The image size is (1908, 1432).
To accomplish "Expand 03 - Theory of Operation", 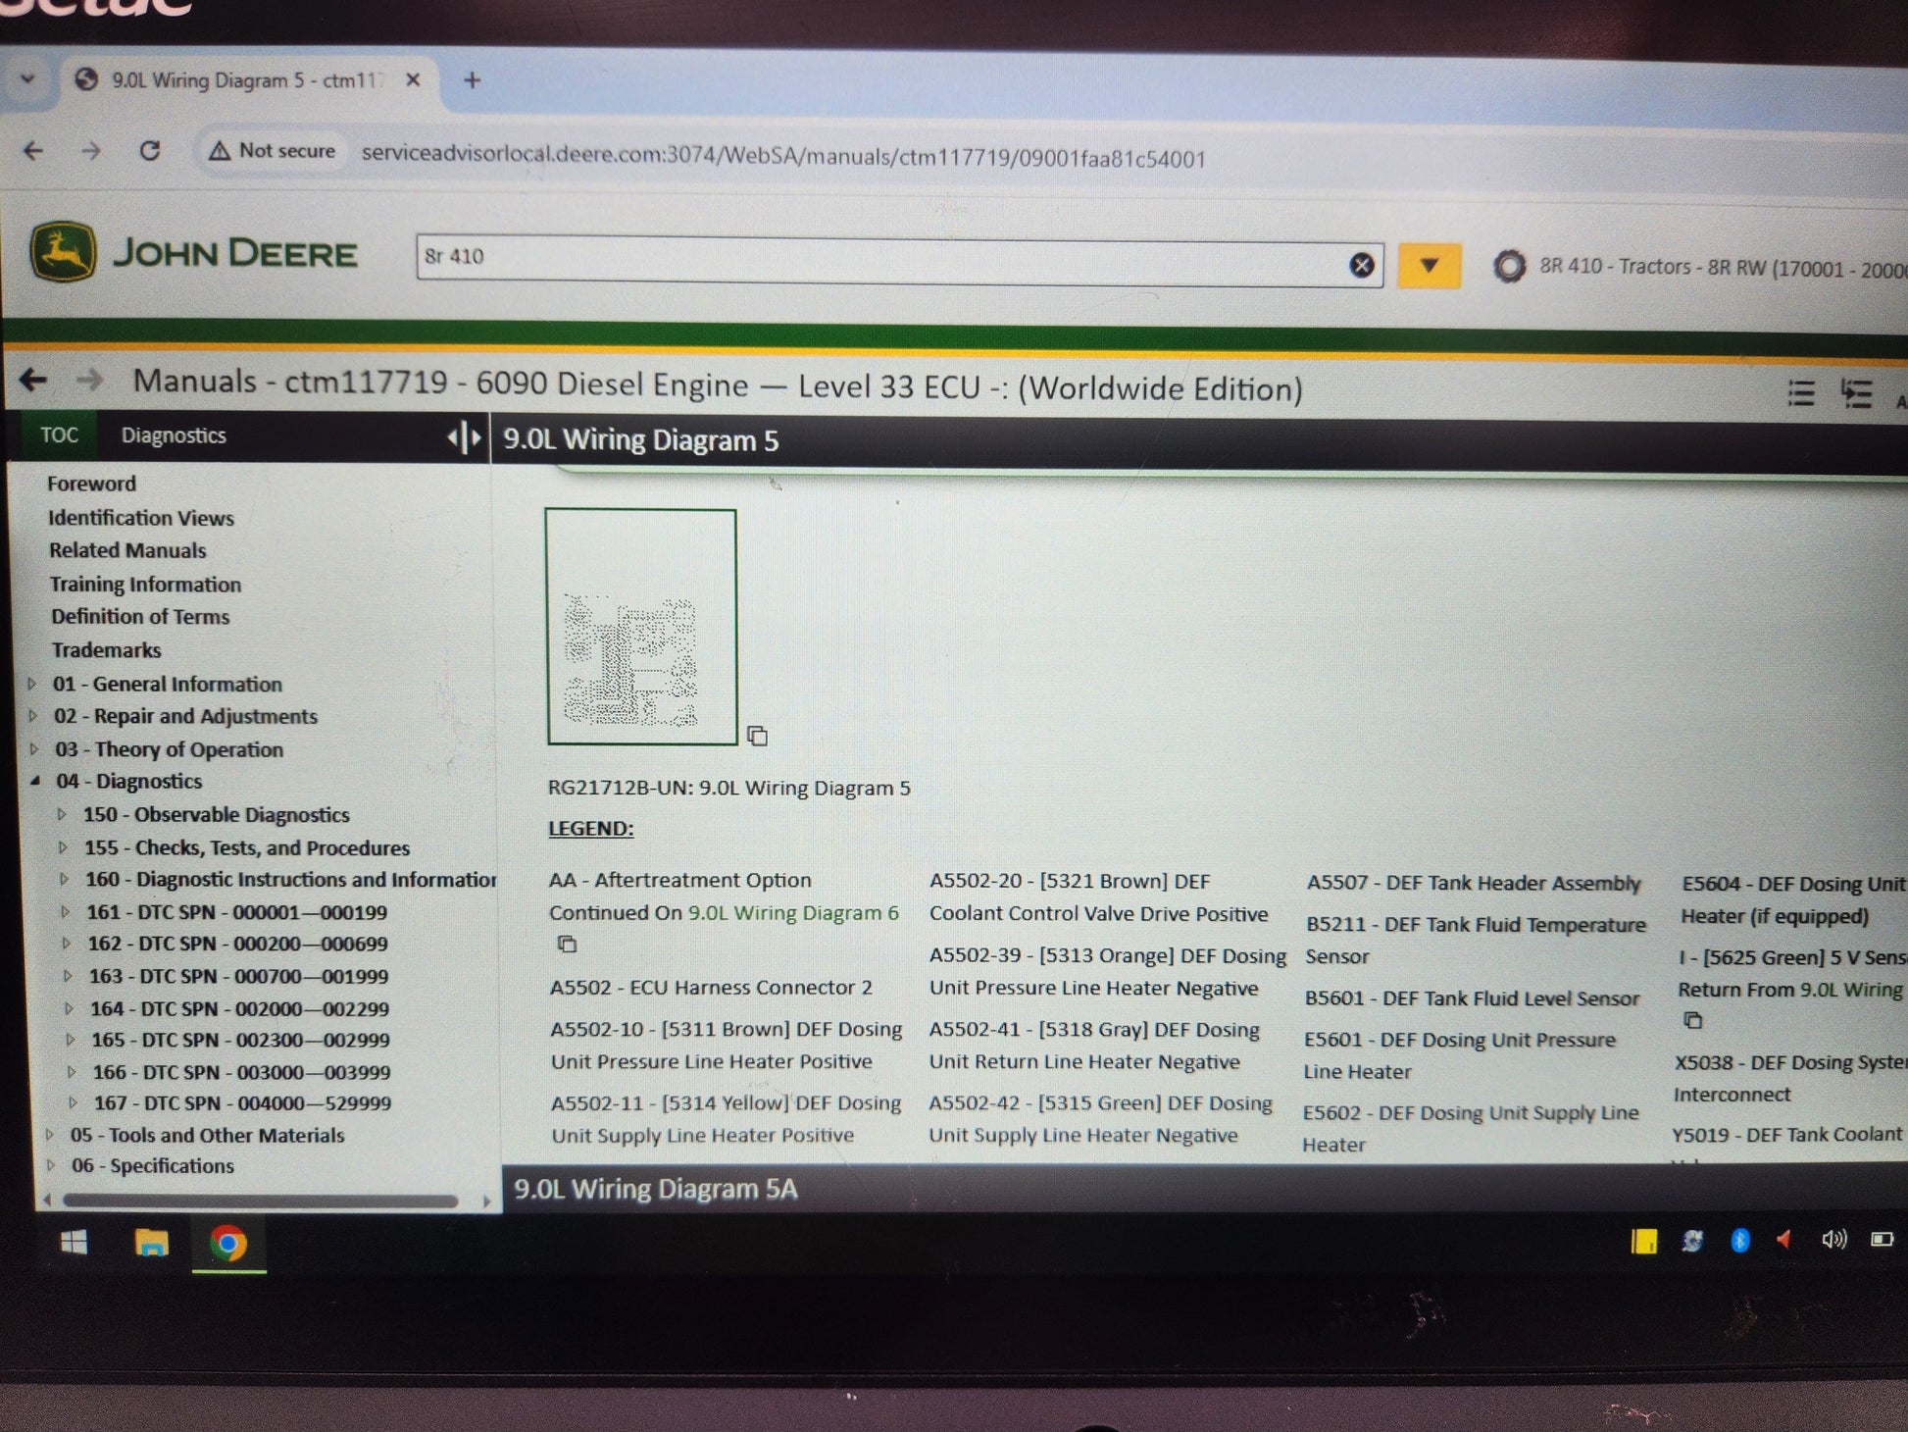I will tap(34, 749).
